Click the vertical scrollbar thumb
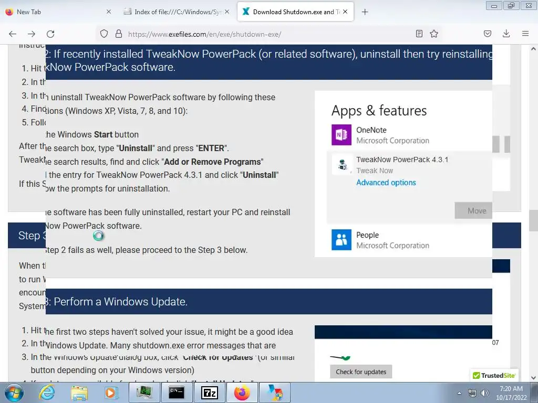538x403 pixels. click(x=533, y=221)
